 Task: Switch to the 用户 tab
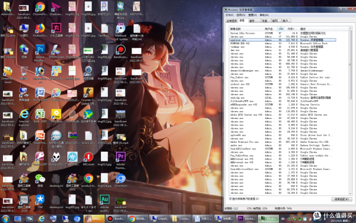click(x=286, y=21)
